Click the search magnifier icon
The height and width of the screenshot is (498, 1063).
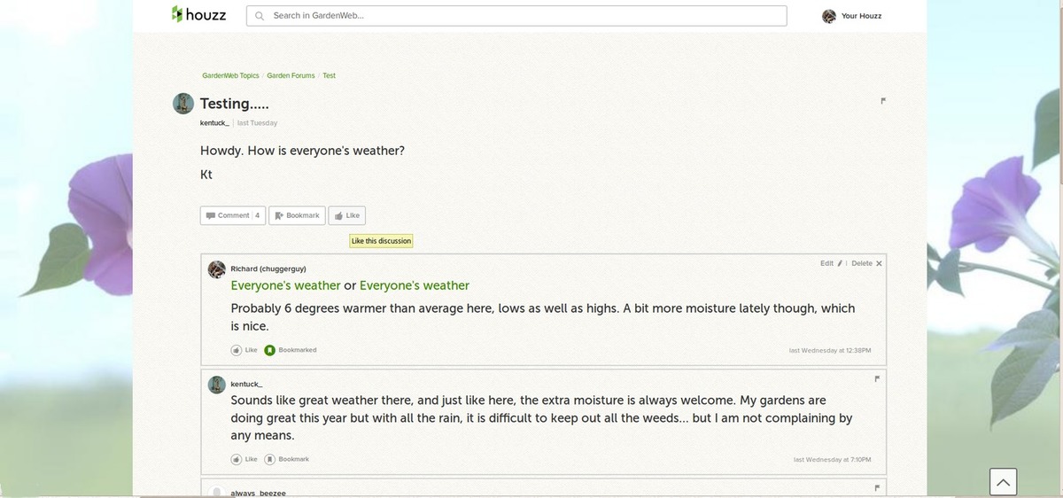[x=260, y=16]
